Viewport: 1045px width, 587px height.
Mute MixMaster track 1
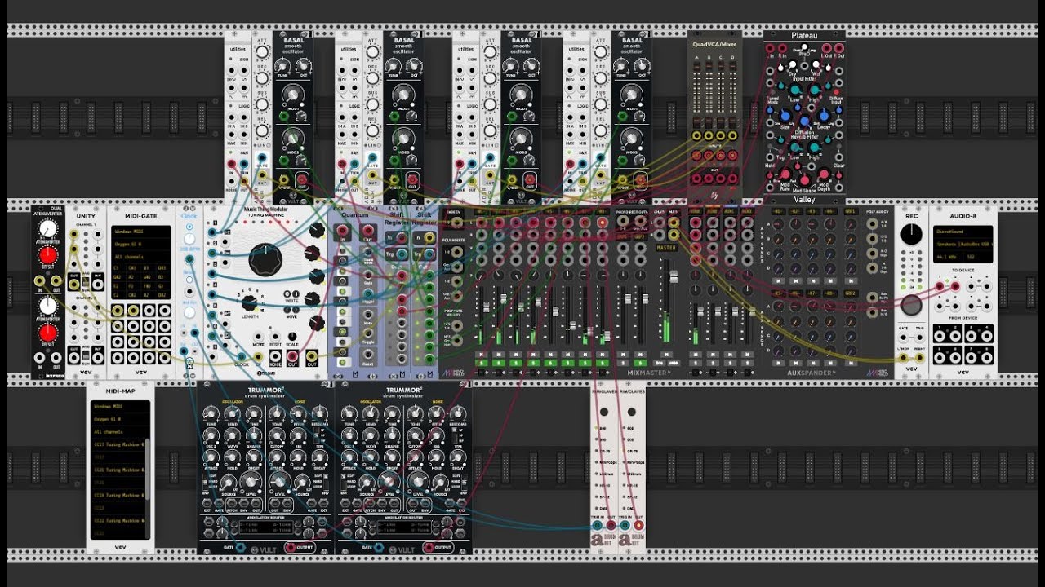[482, 355]
